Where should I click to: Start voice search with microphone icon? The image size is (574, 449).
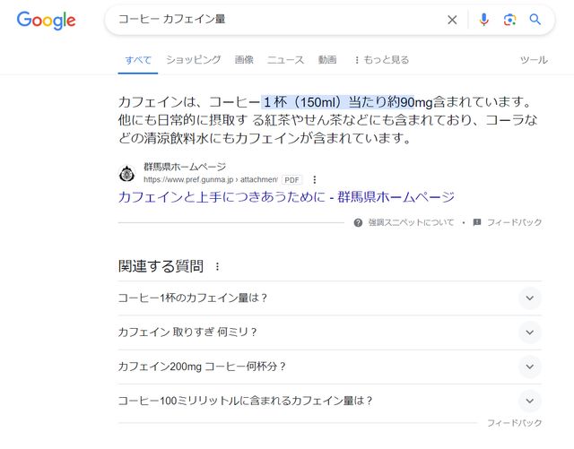484,20
